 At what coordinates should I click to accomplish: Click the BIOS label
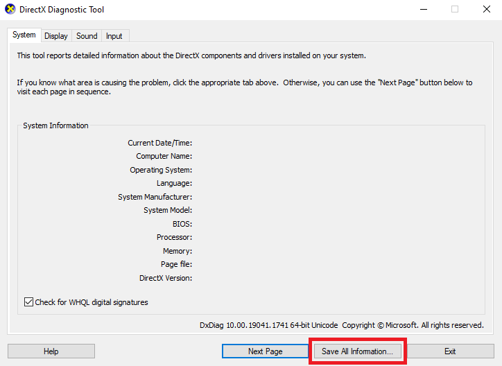click(x=182, y=224)
